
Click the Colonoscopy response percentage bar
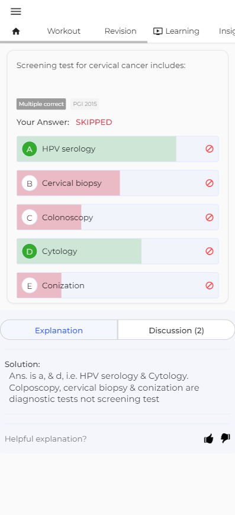pyautogui.click(x=49, y=217)
